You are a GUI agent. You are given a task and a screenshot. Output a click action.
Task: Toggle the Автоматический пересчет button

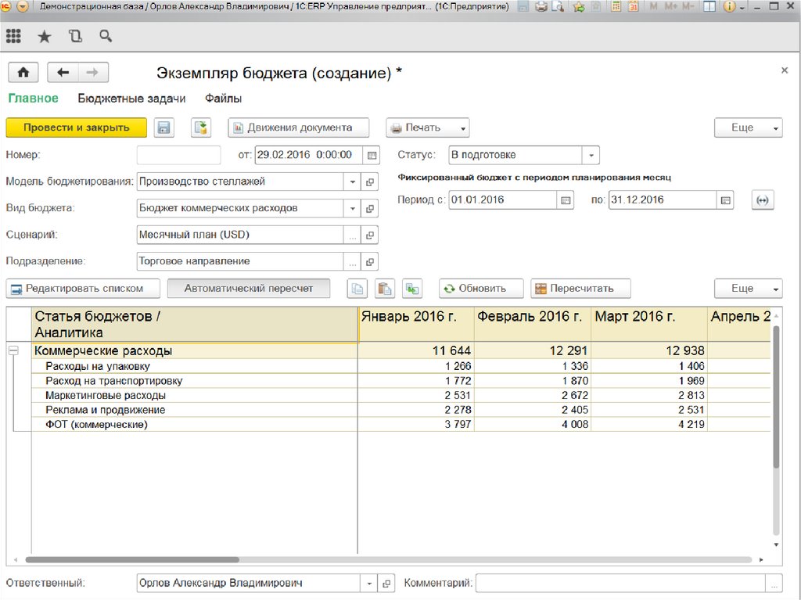click(x=249, y=289)
